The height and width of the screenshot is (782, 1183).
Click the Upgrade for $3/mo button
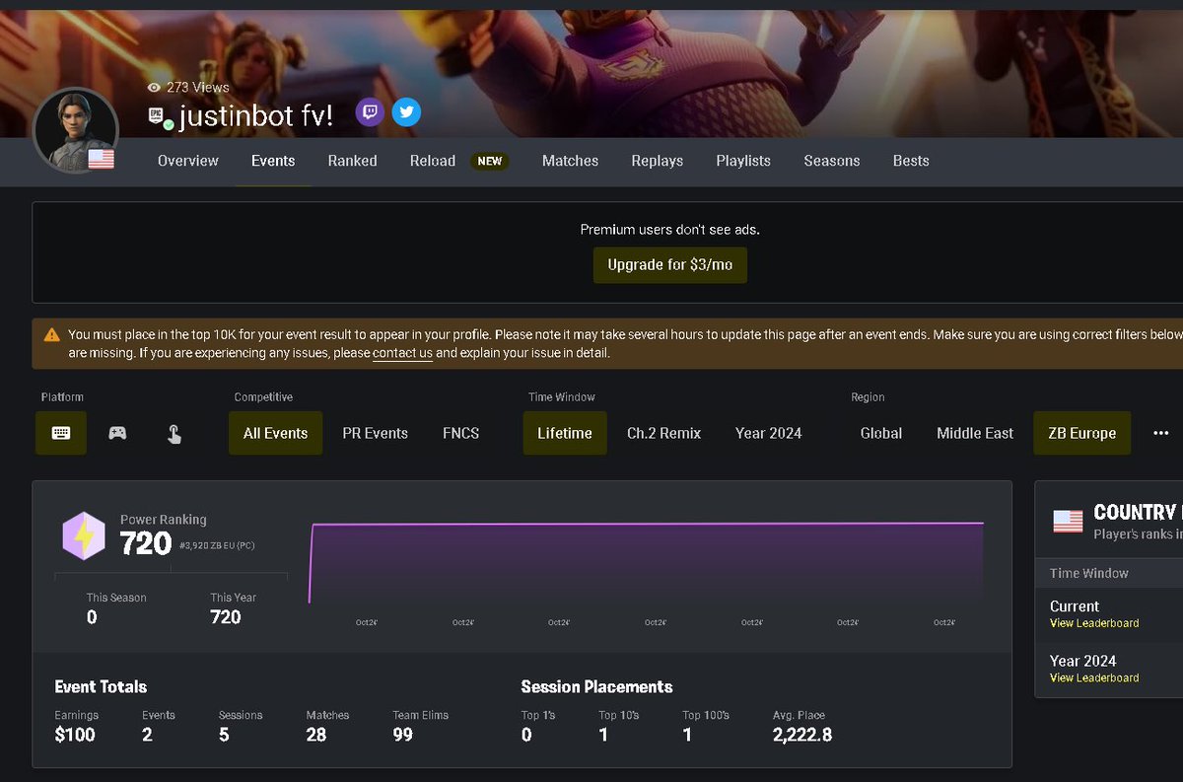pos(669,264)
